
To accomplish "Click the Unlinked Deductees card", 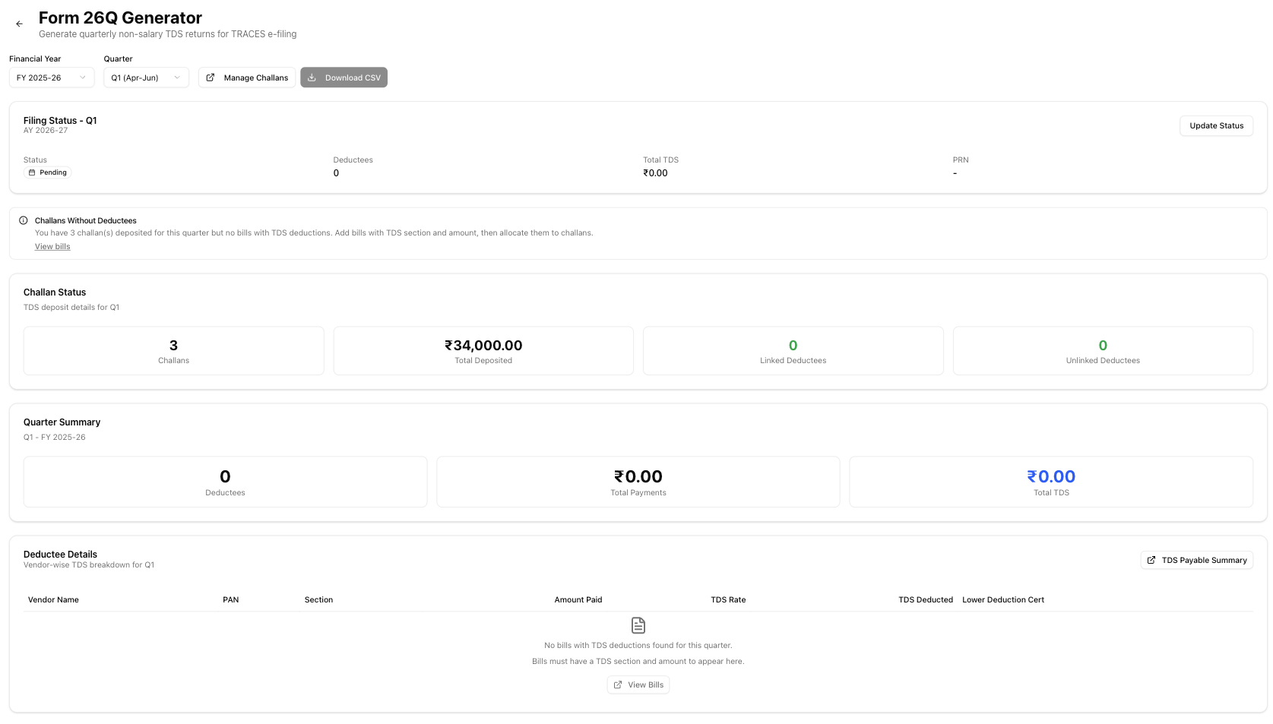I will [x=1102, y=351].
